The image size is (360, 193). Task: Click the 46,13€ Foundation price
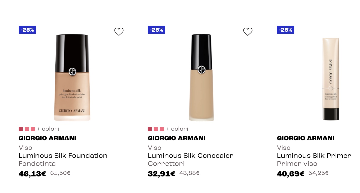click(32, 174)
